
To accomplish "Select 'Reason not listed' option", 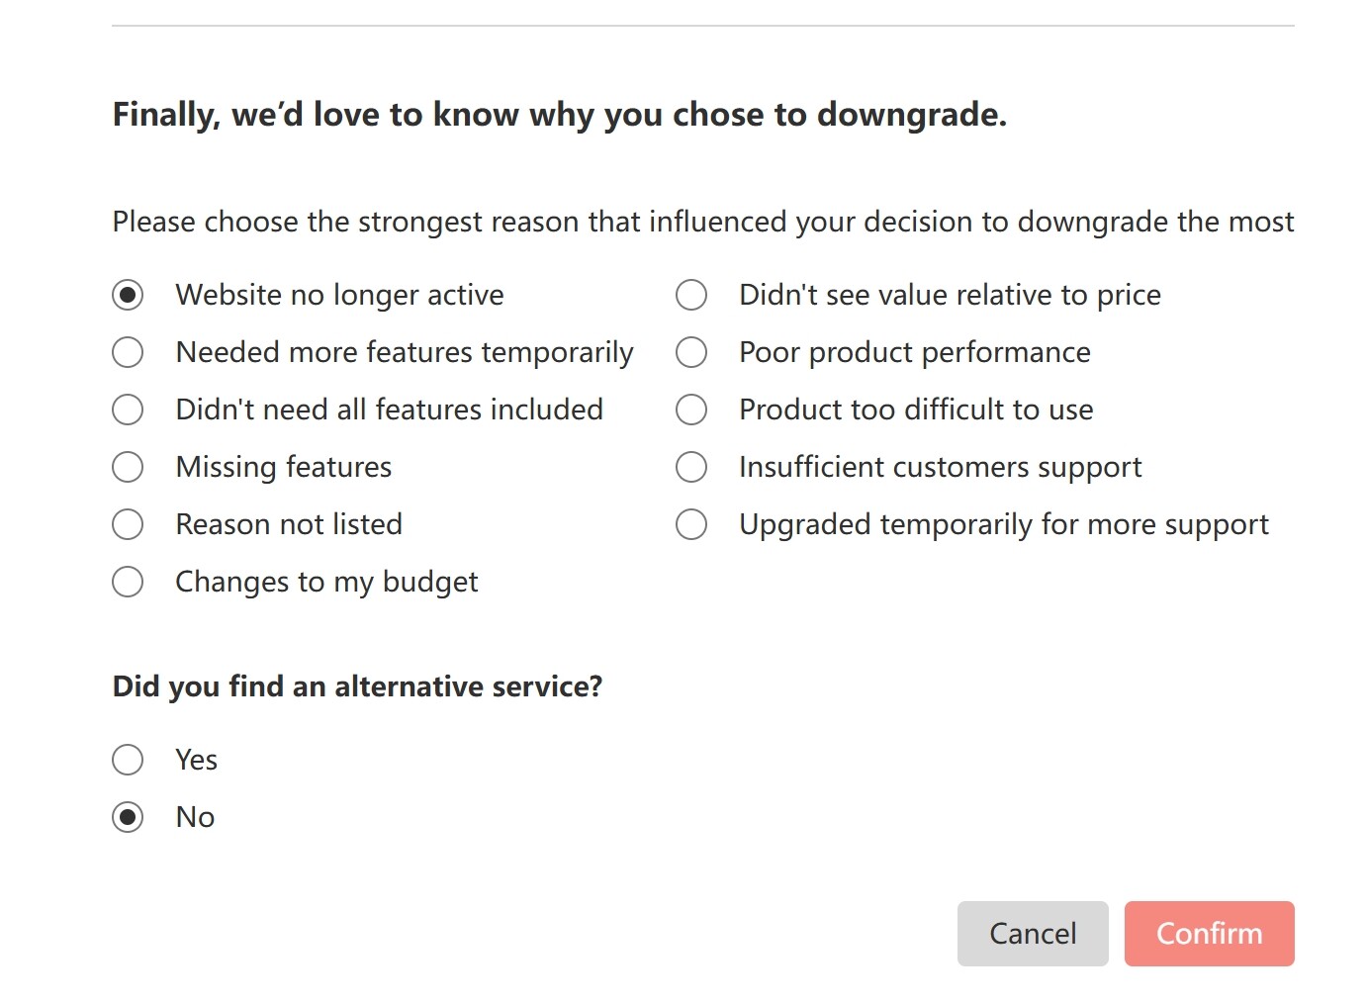I will (128, 524).
